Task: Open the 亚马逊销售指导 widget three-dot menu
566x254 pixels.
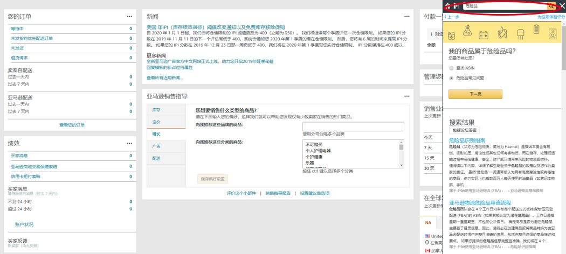Action: (409, 96)
